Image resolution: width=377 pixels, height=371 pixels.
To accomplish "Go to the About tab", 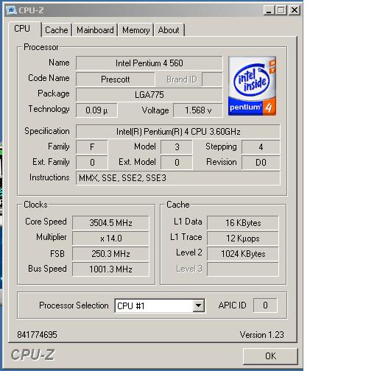I will (169, 30).
